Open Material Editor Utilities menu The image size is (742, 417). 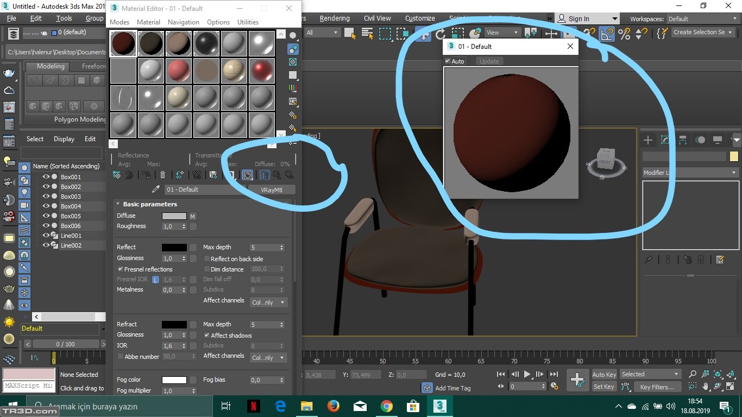pyautogui.click(x=248, y=22)
